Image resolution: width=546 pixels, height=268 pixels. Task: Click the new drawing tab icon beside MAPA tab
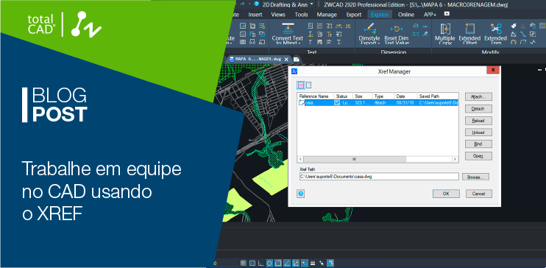coord(297,59)
